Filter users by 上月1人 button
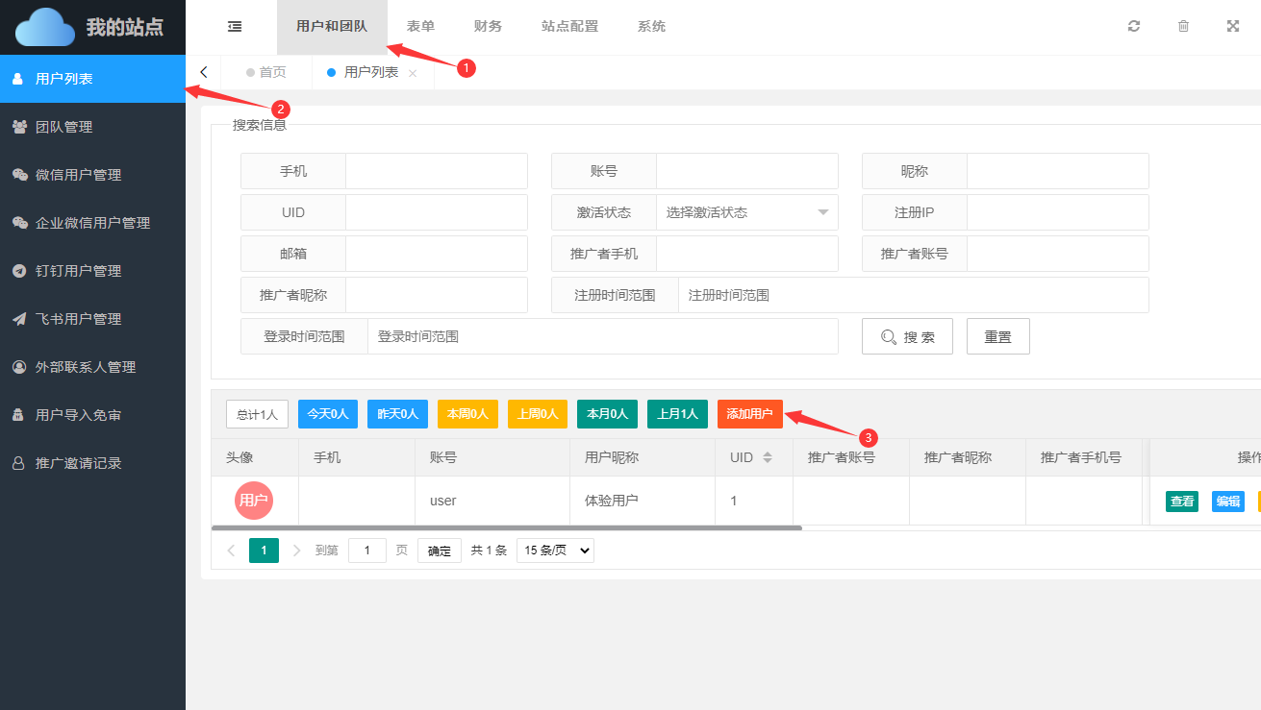 coord(677,414)
